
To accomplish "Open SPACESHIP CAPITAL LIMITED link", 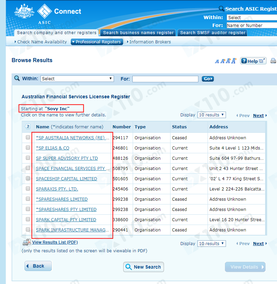I will (66, 179).
